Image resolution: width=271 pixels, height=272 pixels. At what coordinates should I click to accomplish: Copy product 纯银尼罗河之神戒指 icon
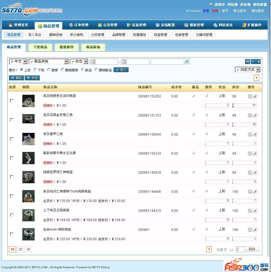click(250, 173)
